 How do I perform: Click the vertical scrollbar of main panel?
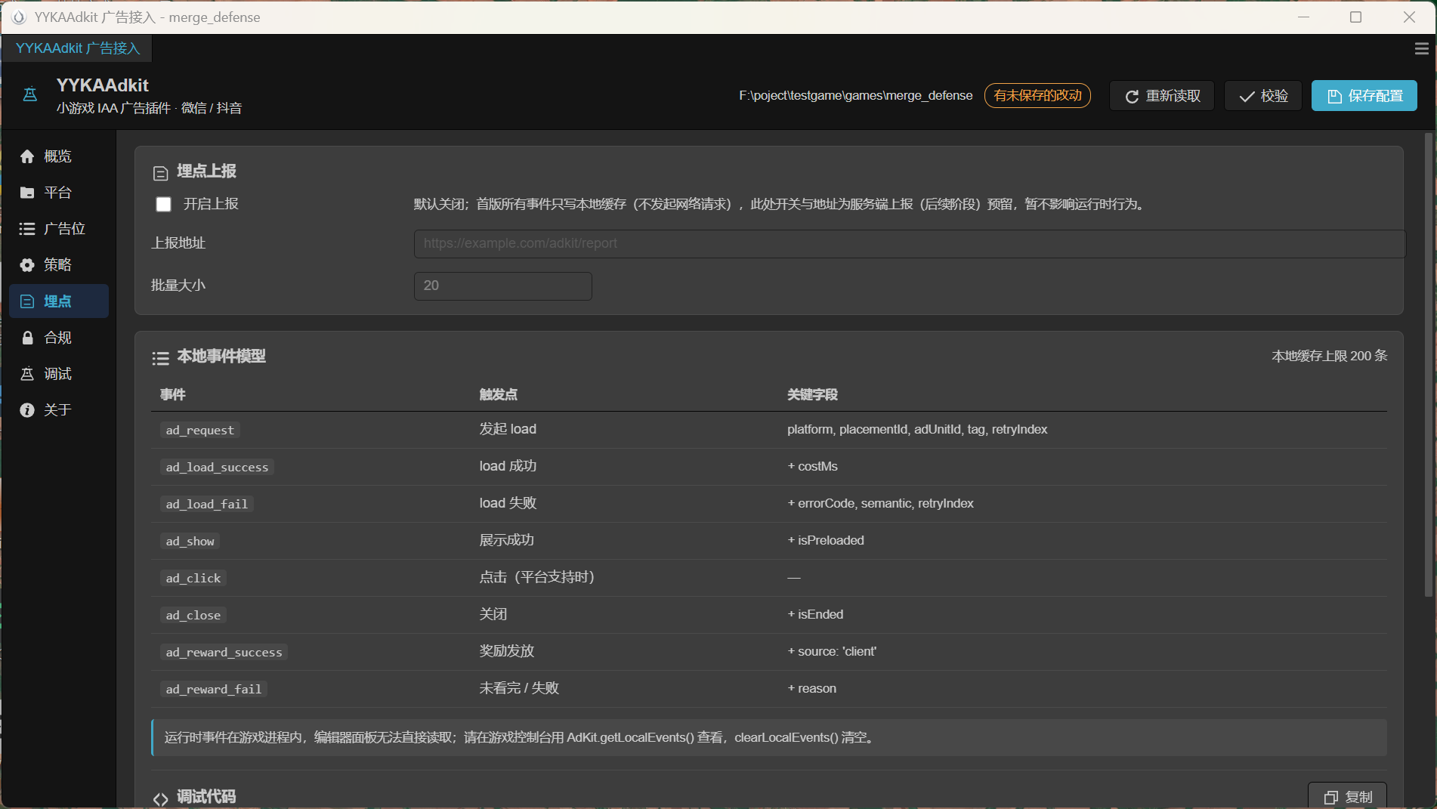(x=1428, y=365)
